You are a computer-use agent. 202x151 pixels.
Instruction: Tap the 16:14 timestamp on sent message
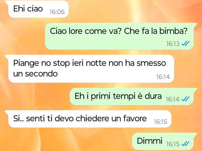point(173,99)
